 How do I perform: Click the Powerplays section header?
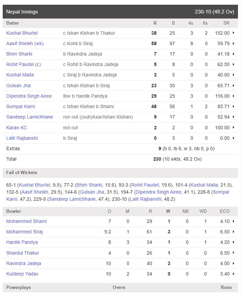(19, 287)
